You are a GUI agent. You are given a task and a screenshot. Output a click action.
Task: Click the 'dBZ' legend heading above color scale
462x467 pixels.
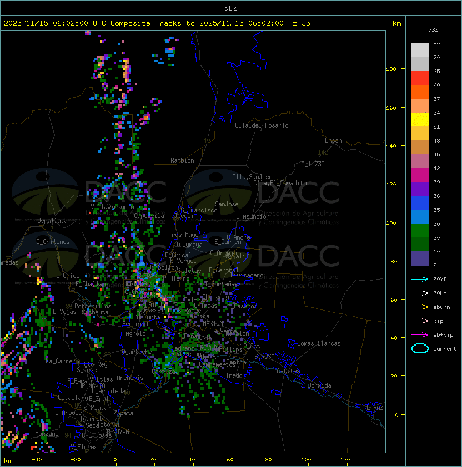coord(433,30)
